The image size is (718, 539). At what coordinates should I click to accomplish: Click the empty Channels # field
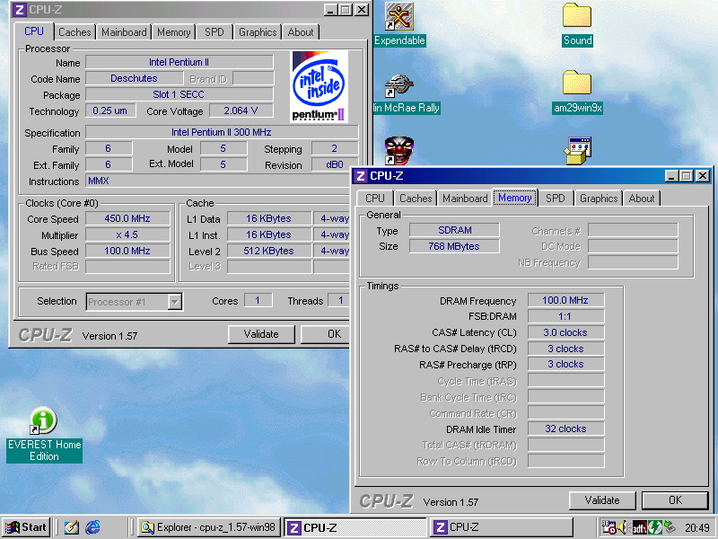(x=633, y=230)
